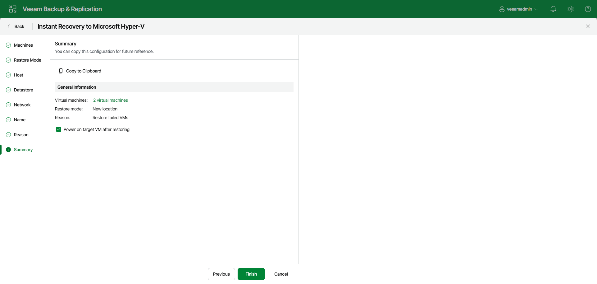Click the arrow icon beside Summary step
The height and width of the screenshot is (284, 597).
click(x=8, y=149)
